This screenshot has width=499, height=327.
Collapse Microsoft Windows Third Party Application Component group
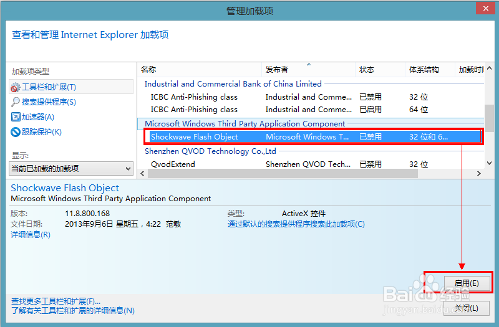coord(245,123)
